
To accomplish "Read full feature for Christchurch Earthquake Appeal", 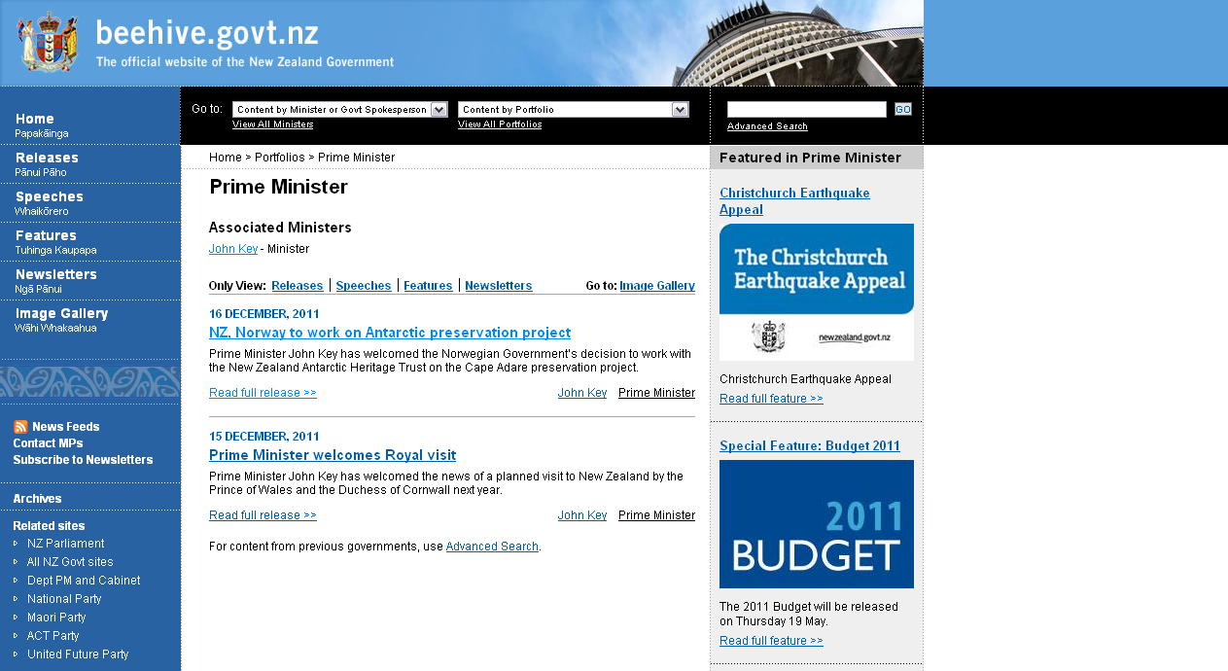I will [771, 399].
